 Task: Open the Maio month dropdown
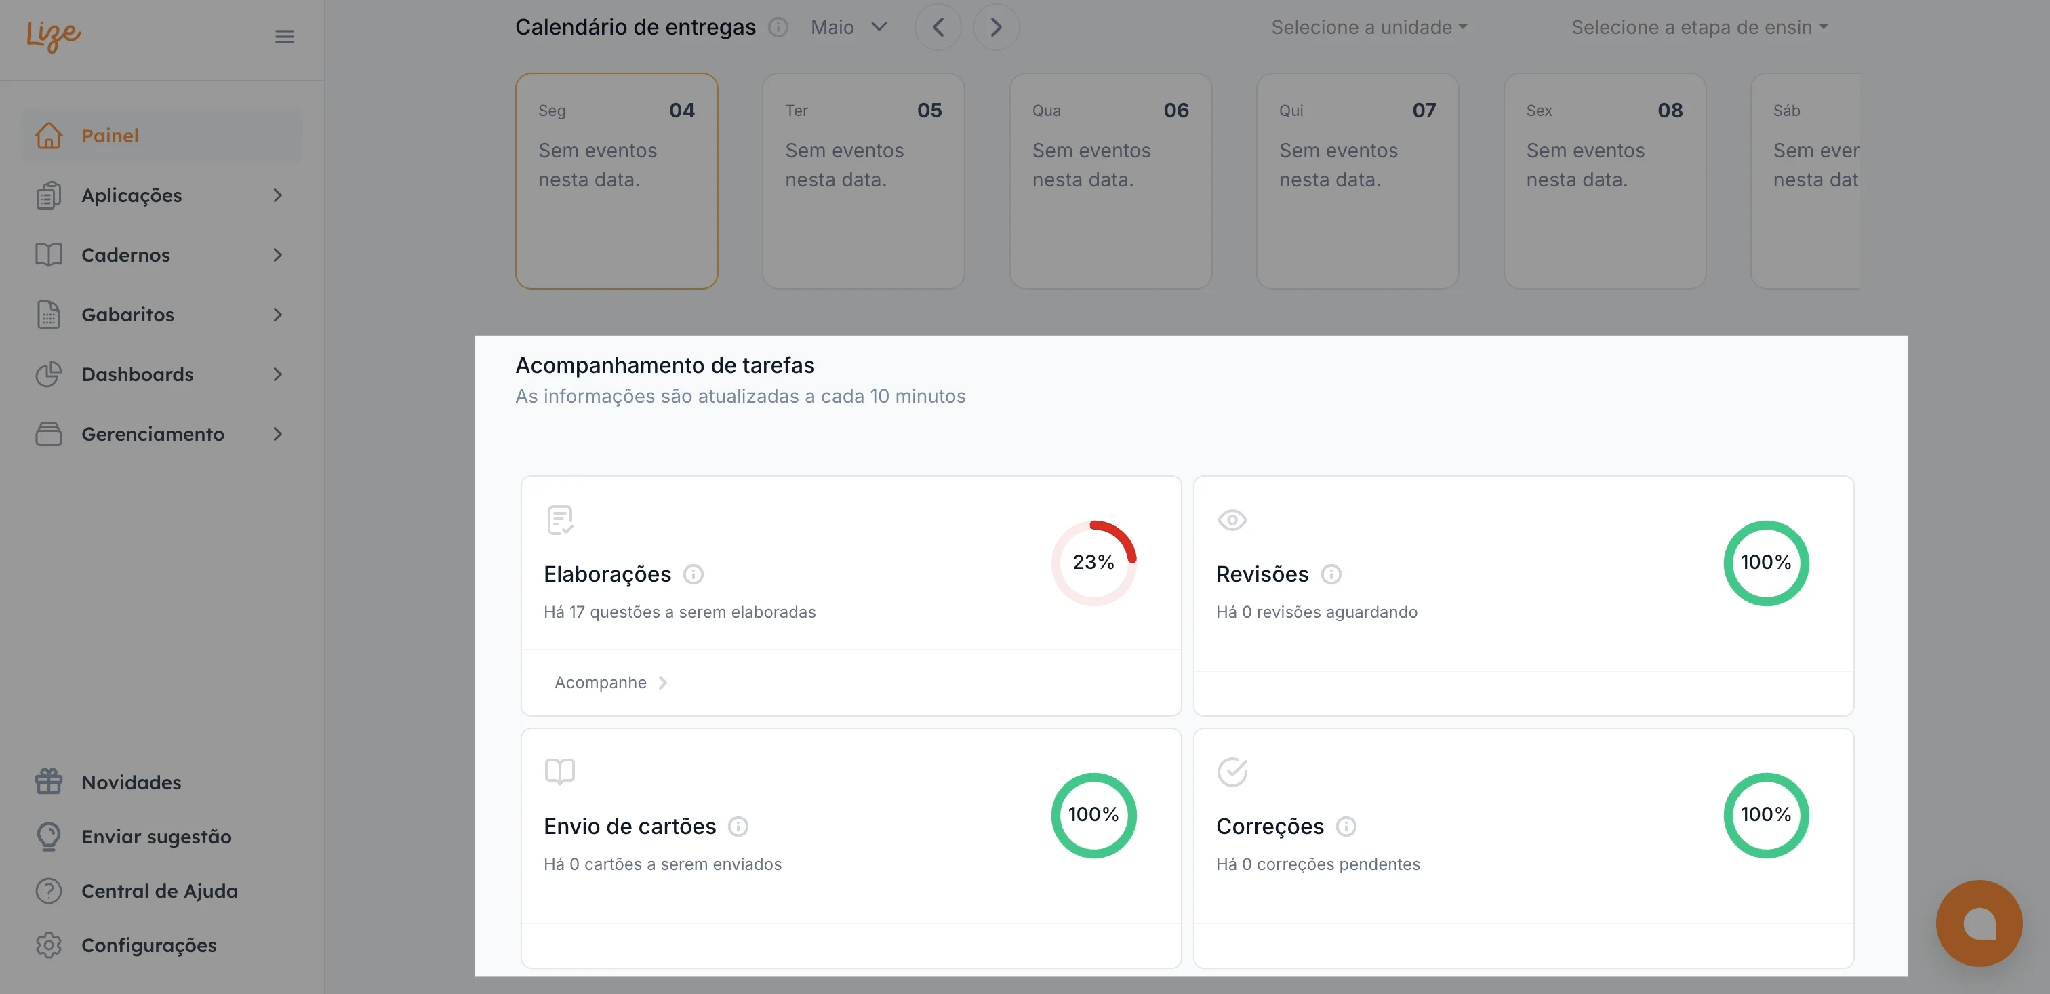848,27
